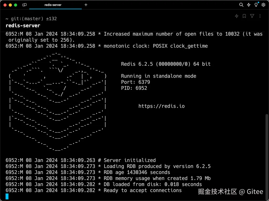Click the 'Ready to accept connections' line
Image resolution: width=269 pixels, height=201 pixels.
click(94, 191)
